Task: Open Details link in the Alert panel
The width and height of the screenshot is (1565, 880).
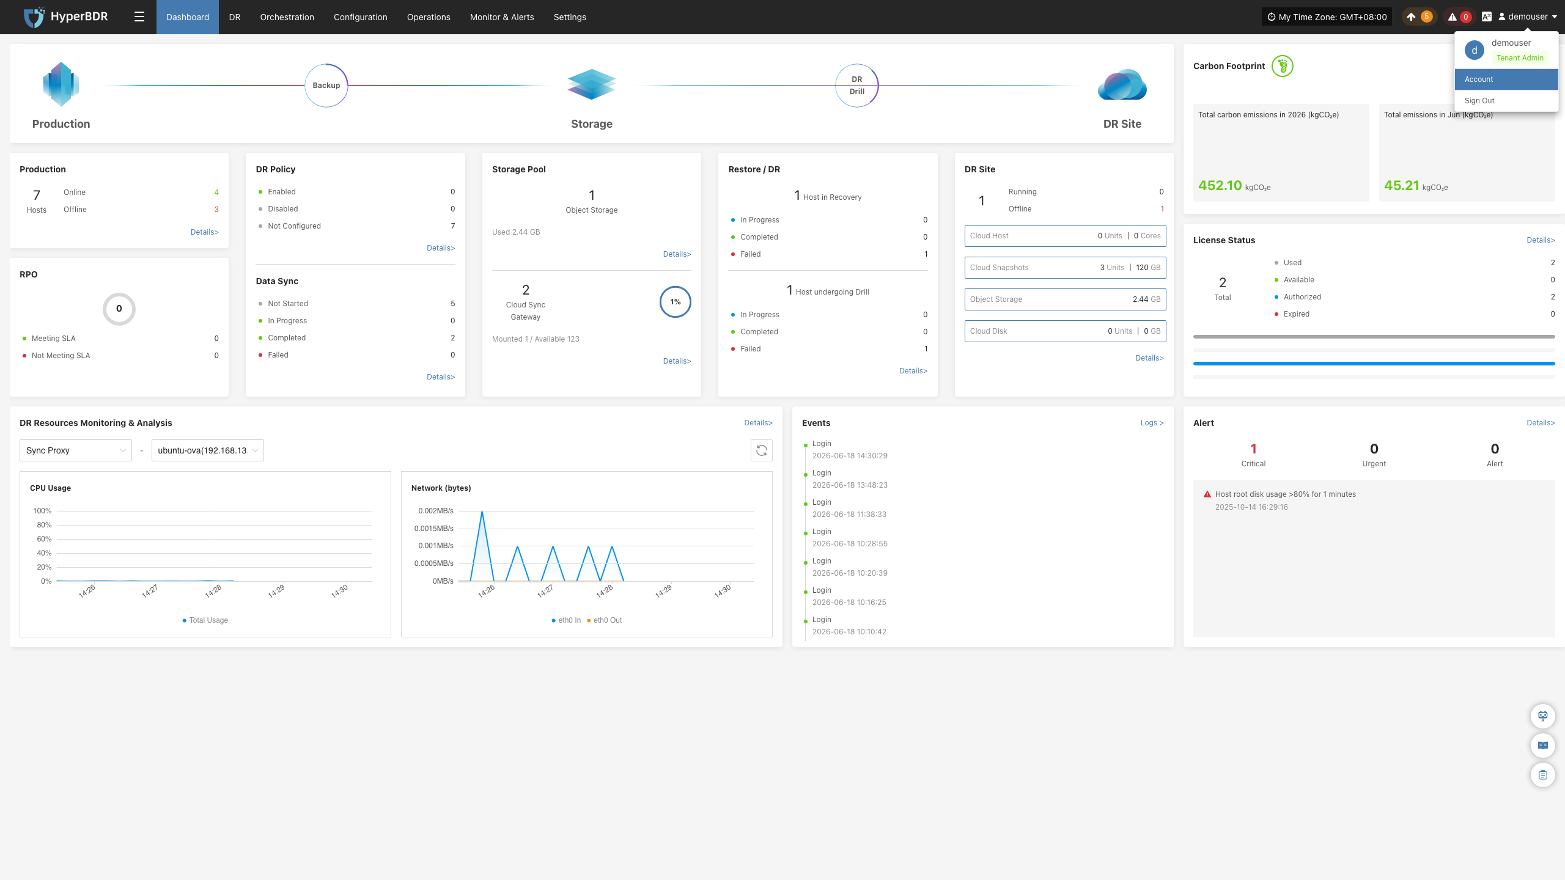Action: pyautogui.click(x=1541, y=423)
